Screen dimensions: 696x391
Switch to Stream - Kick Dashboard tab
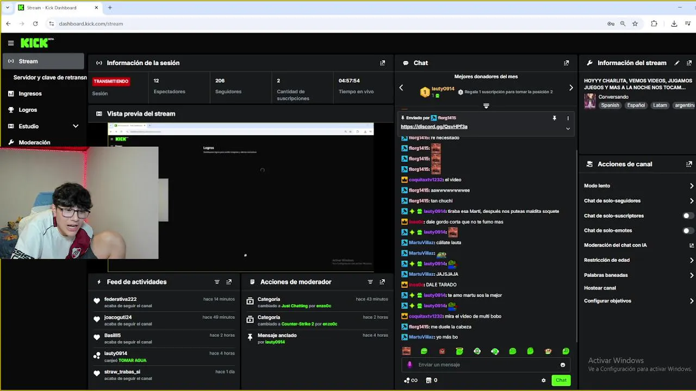pos(57,8)
